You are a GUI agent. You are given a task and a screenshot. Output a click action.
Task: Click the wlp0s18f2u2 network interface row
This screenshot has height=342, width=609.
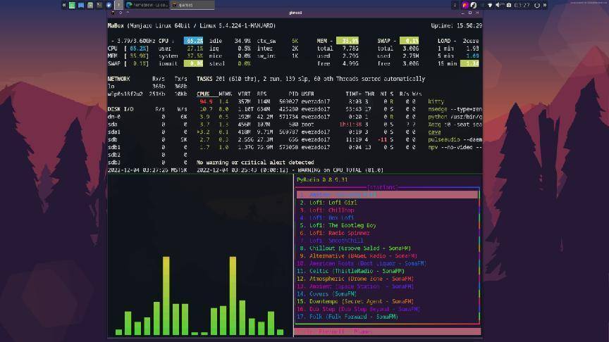coord(147,94)
